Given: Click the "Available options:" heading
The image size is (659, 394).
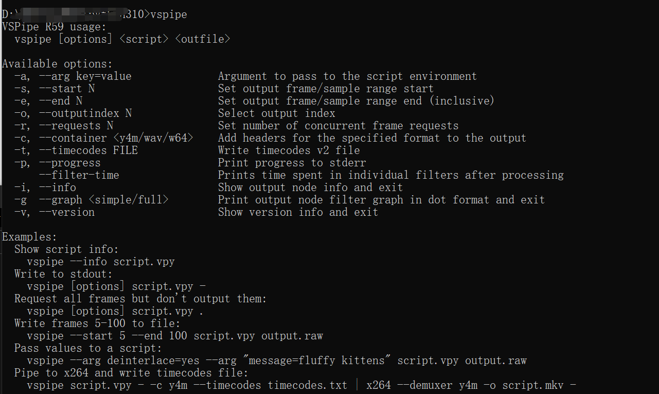Looking at the screenshot, I should pos(57,64).
